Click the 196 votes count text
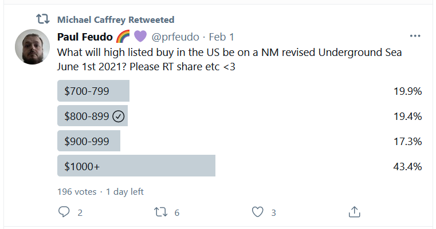Image resolution: width=436 pixels, height=229 pixels. 77,191
